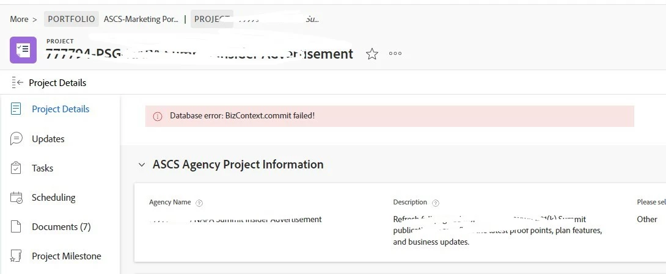Click the PROJECT breadcrumb link

(x=212, y=19)
